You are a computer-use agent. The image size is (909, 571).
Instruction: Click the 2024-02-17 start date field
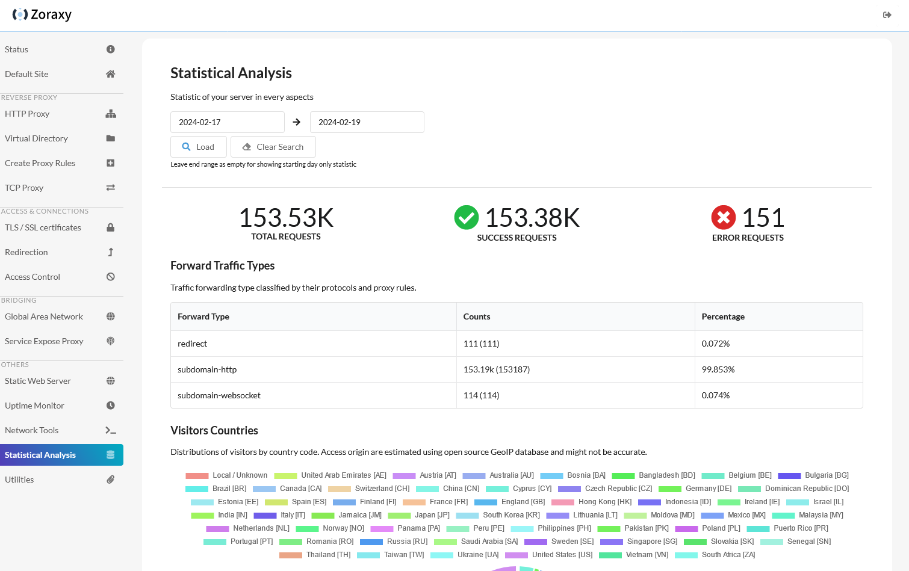tap(228, 122)
